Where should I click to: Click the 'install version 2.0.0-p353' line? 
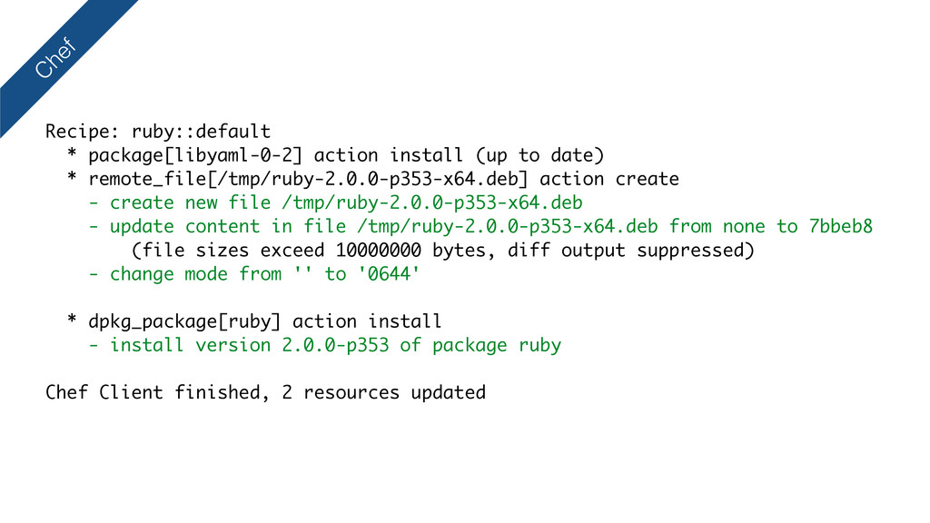325,345
